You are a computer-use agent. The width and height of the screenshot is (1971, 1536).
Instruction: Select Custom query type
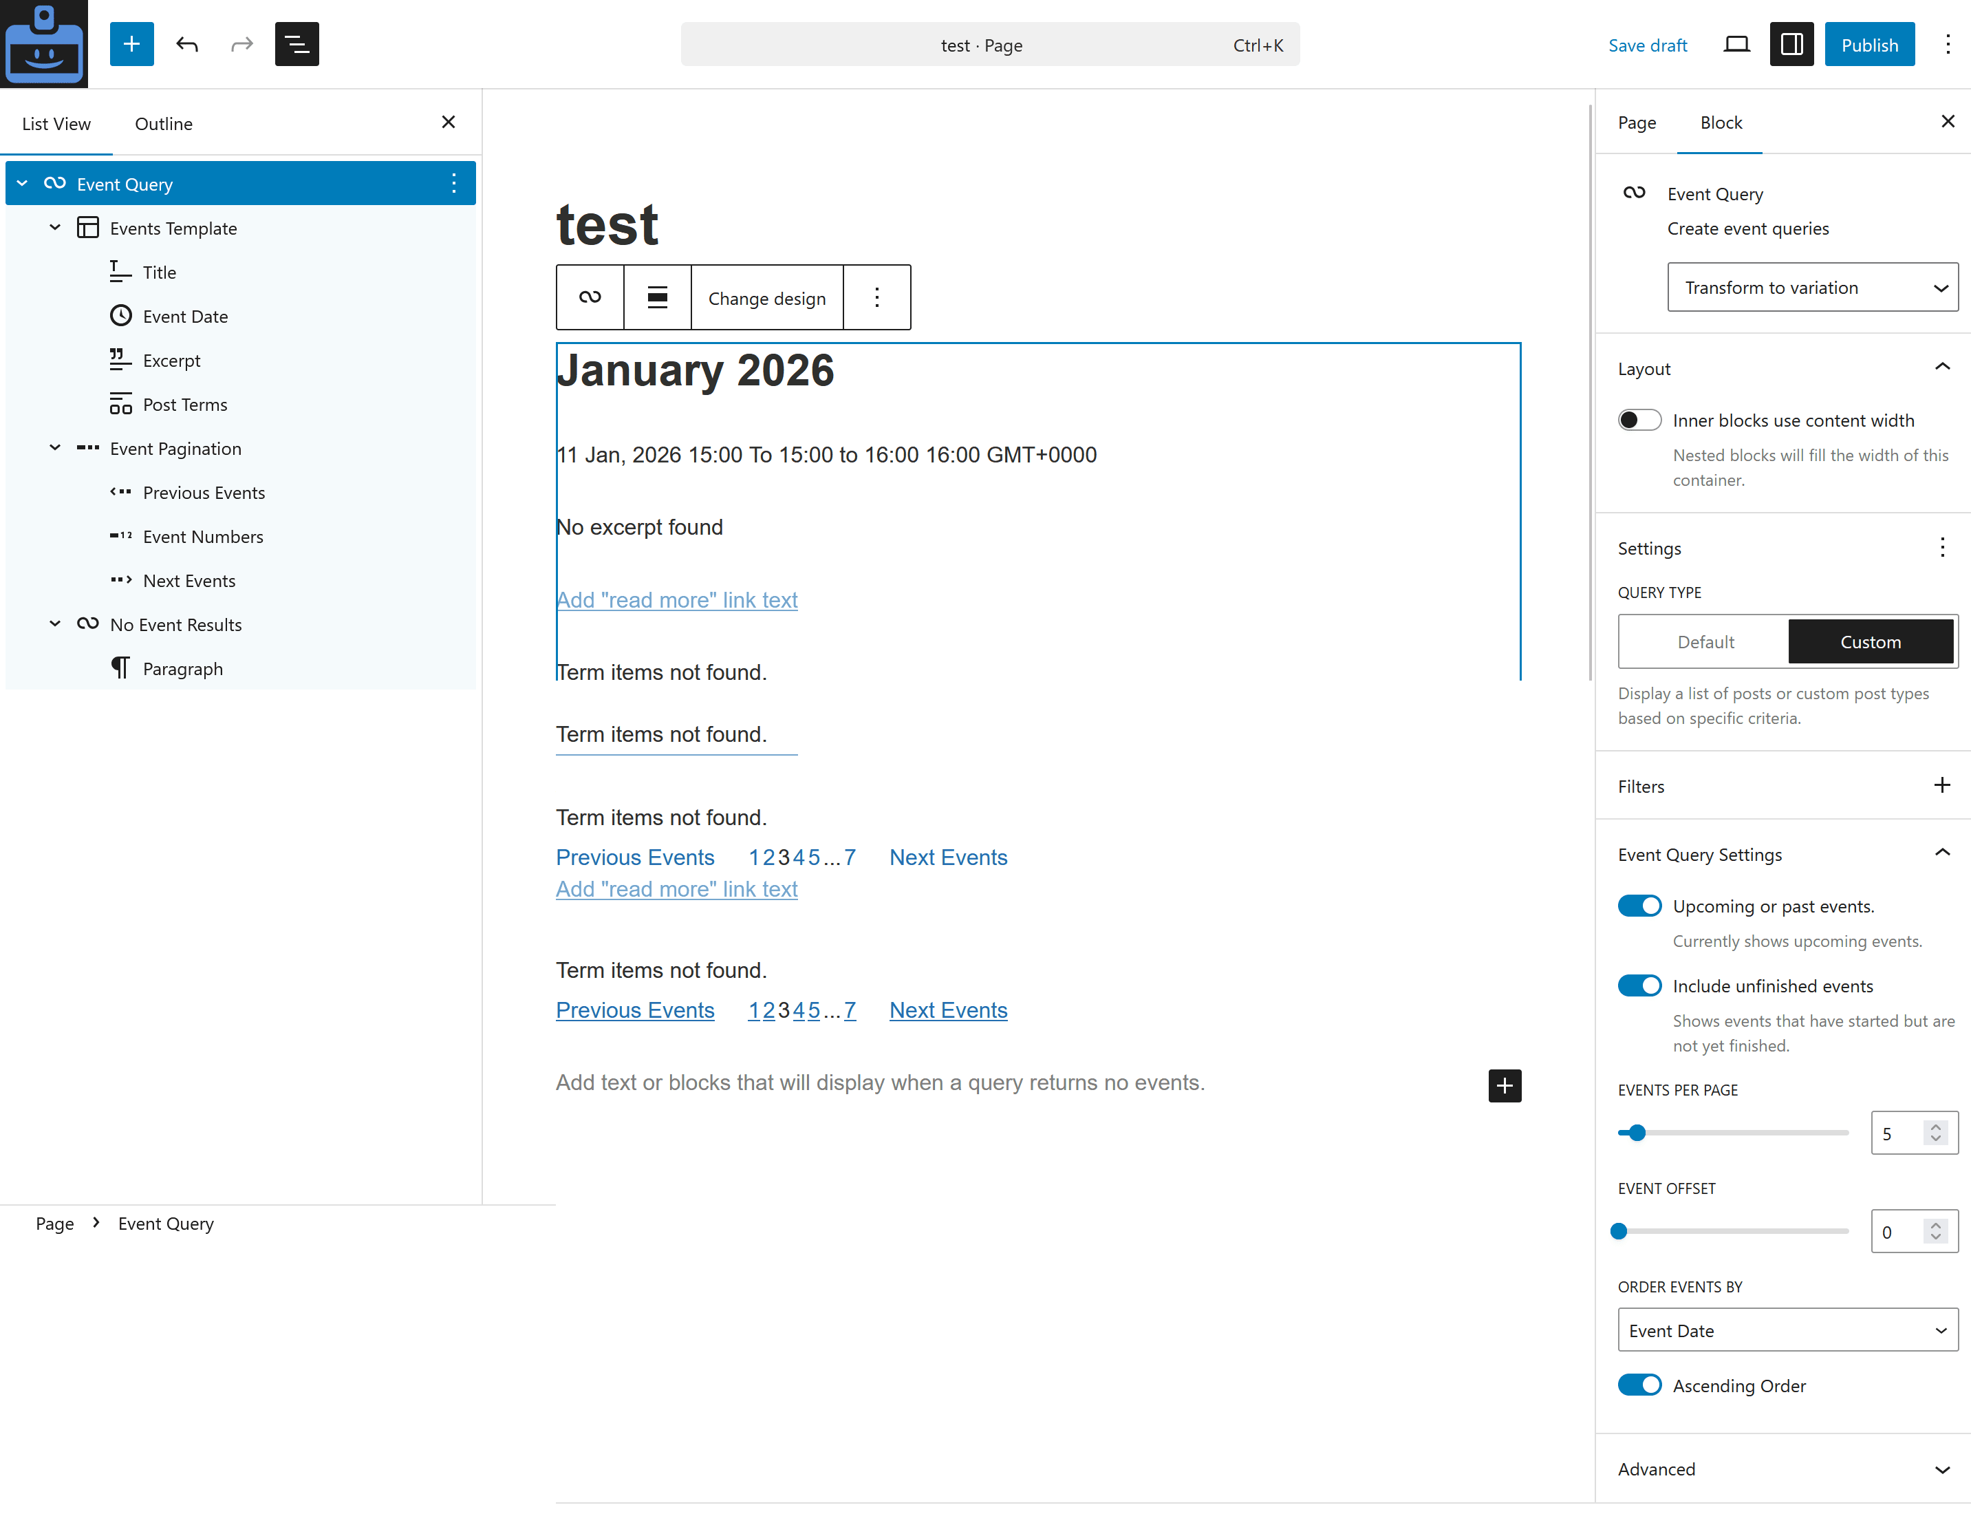[1870, 642]
